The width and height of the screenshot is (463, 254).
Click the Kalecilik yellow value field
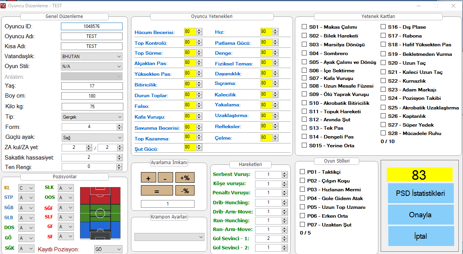[267, 94]
